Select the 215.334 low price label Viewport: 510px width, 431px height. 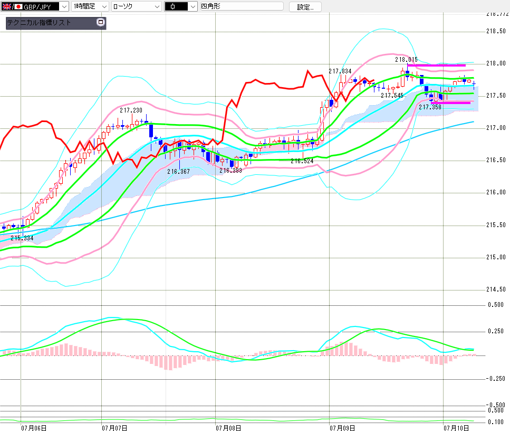coord(22,238)
